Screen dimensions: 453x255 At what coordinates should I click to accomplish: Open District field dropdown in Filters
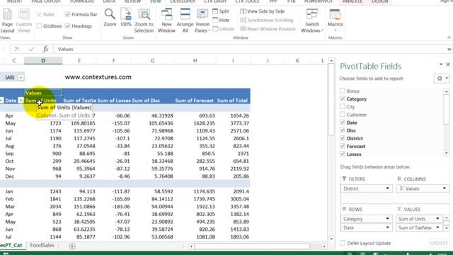pos(387,188)
